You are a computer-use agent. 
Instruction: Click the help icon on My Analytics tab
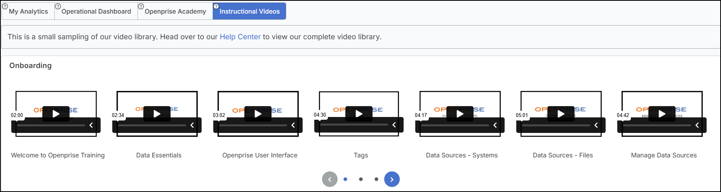[x=5, y=6]
